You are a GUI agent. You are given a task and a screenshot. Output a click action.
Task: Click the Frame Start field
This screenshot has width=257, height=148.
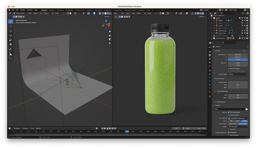pos(238,82)
